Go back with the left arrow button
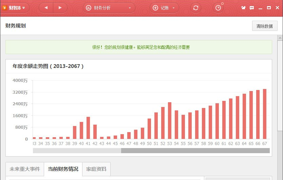The width and height of the screenshot is (283, 180). [46, 8]
